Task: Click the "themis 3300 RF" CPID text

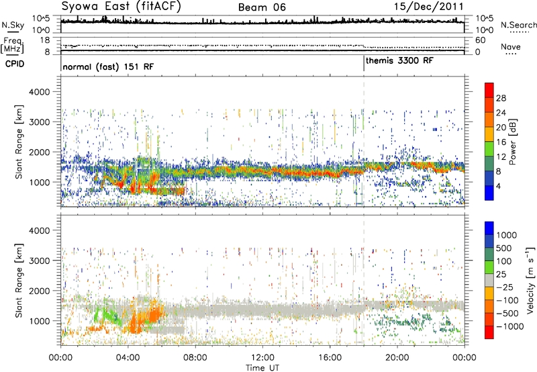Action: [x=399, y=60]
